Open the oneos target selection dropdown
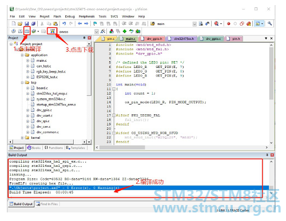286x221 pixels. click(x=97, y=31)
